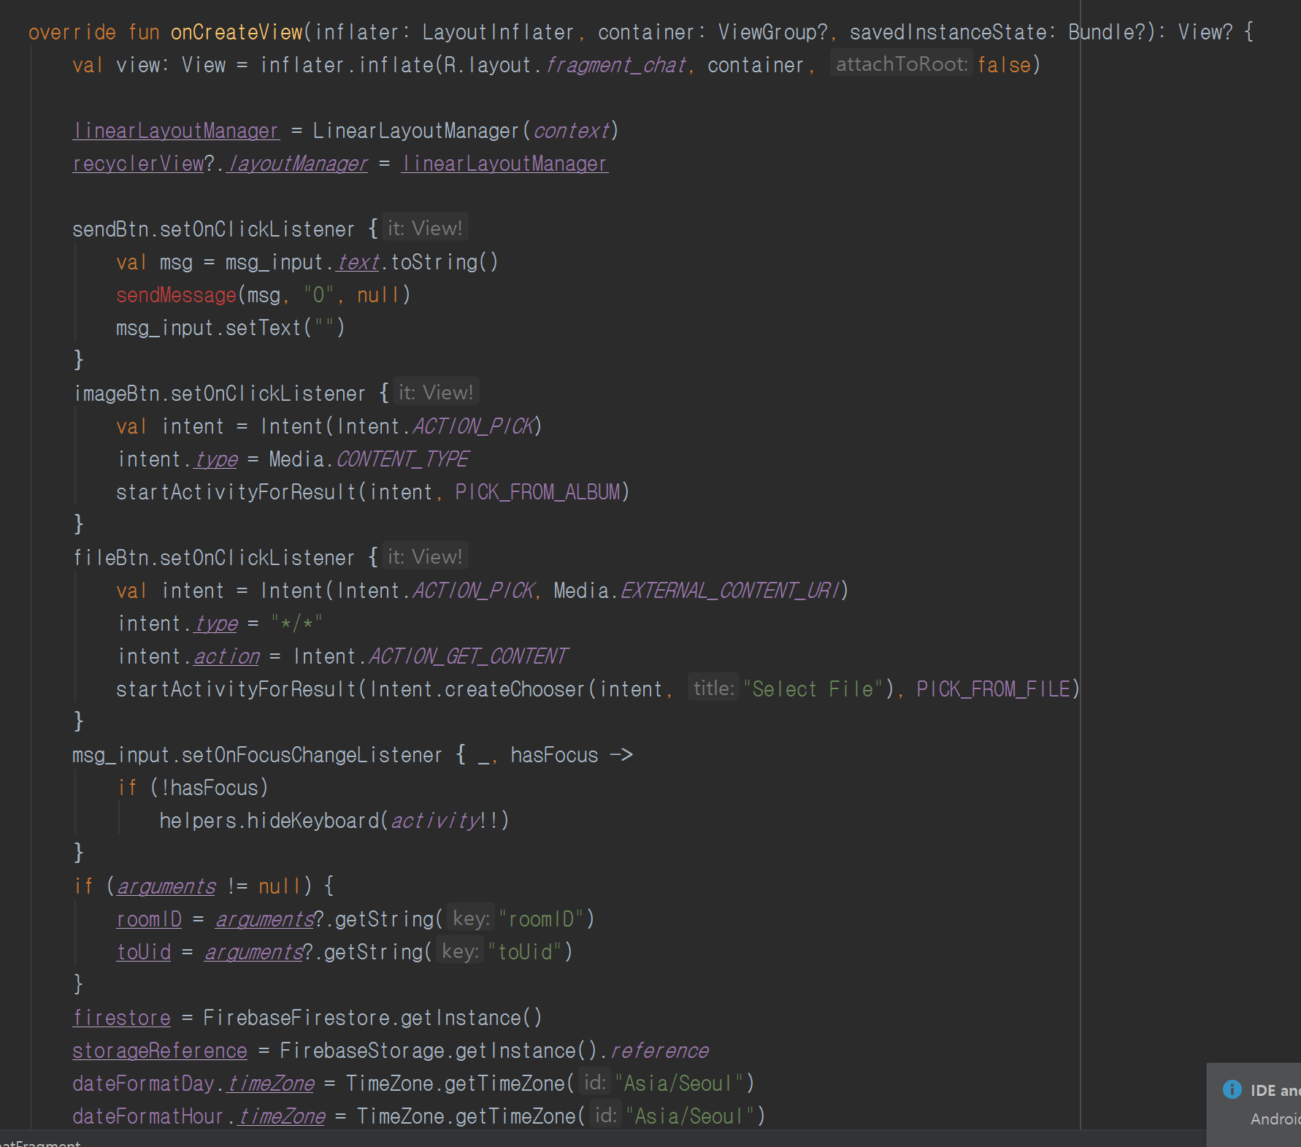The image size is (1301, 1147).
Task: Click the "title:" parameter hint
Action: click(714, 688)
